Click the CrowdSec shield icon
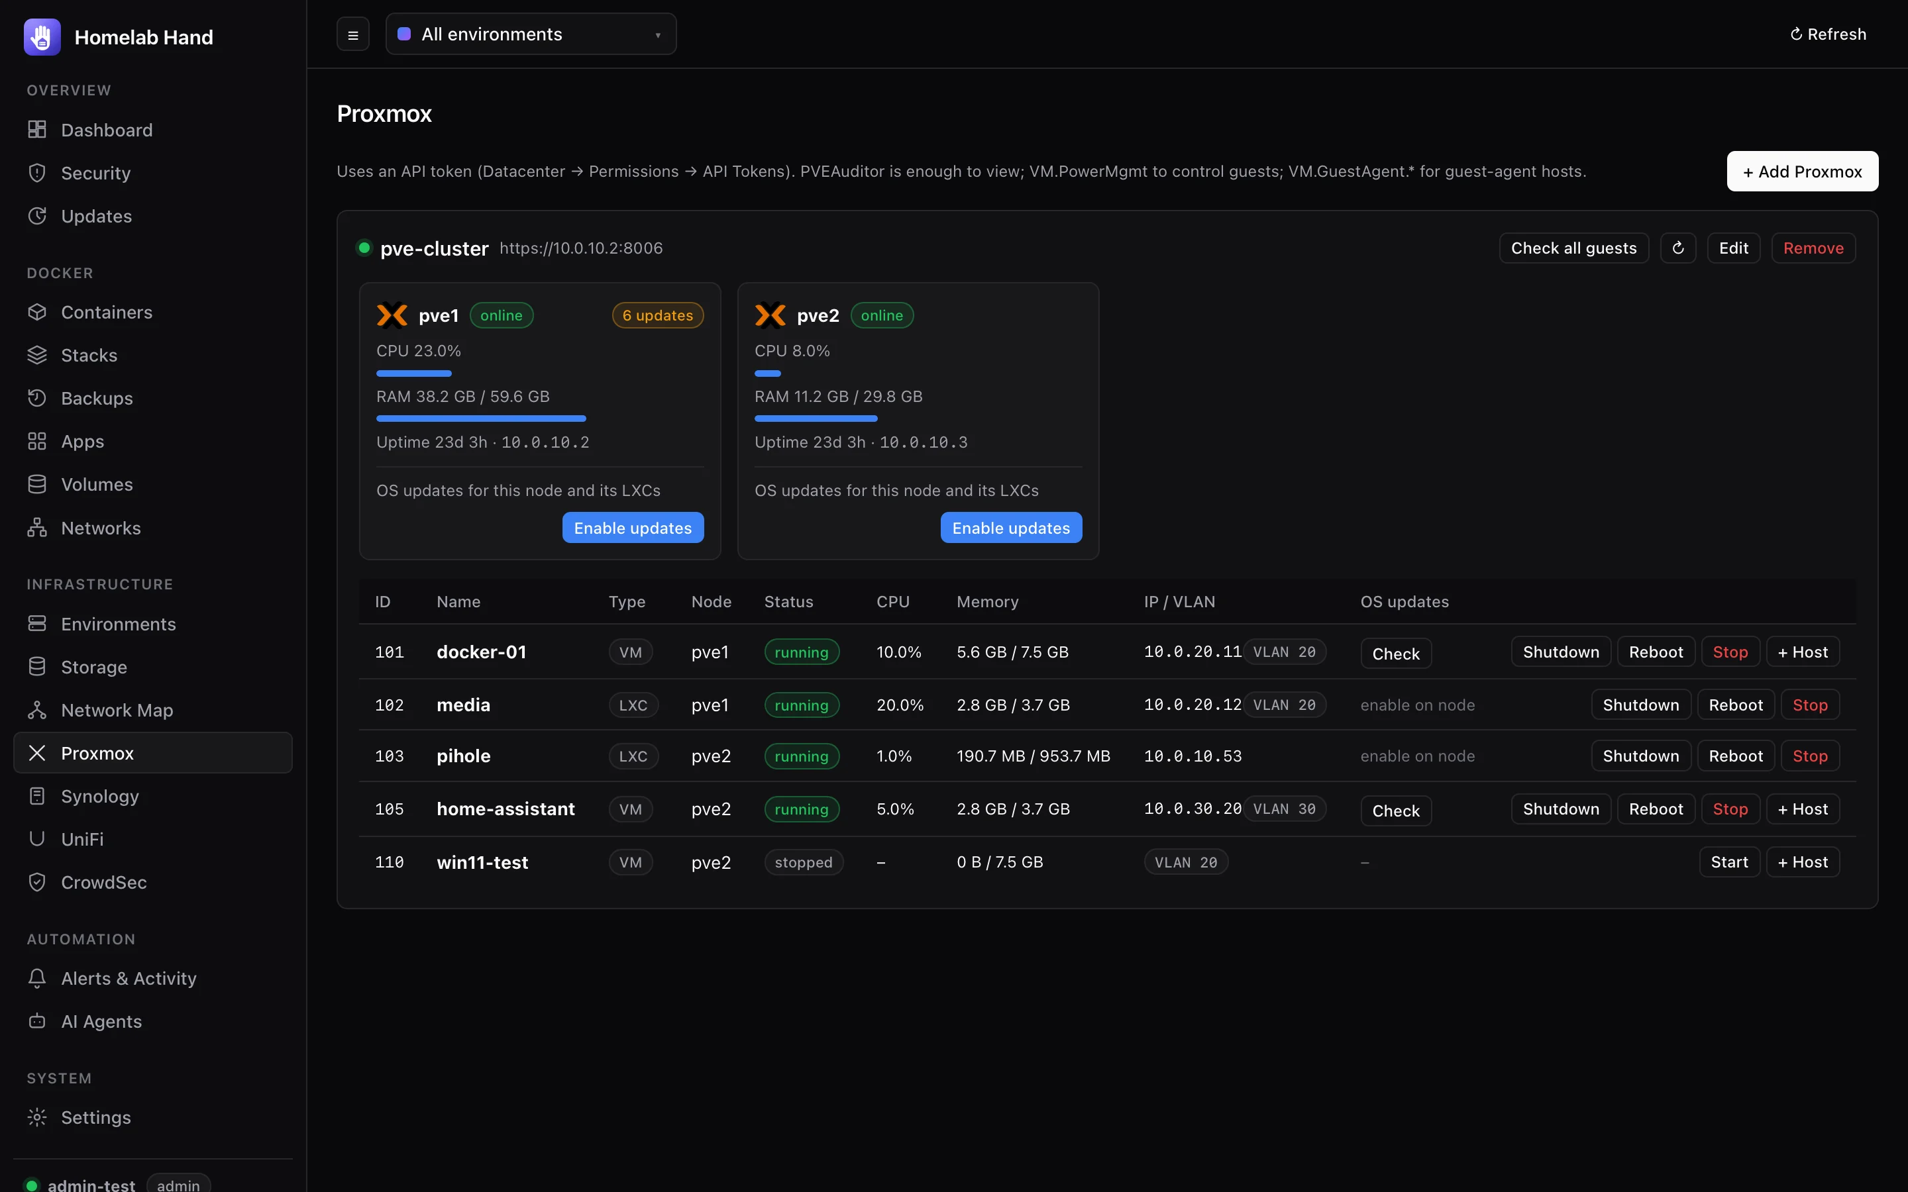This screenshot has height=1192, width=1908. click(37, 882)
